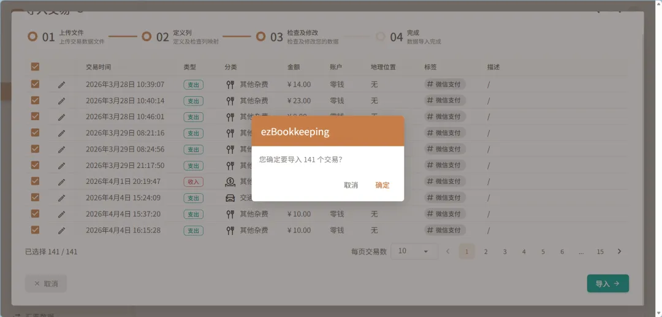Jump to page 4 in pagination

click(x=523, y=251)
